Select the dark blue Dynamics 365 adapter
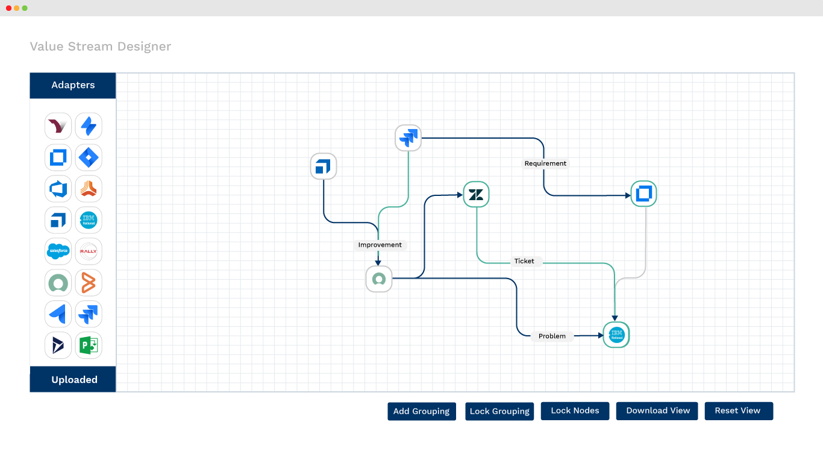 (x=58, y=345)
